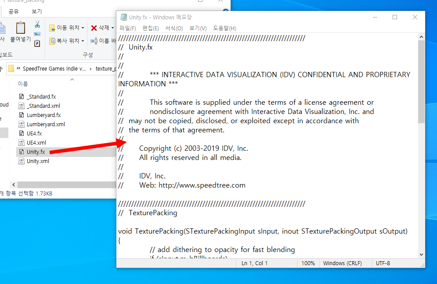
Task: Open the Copy to (복사 위치) dropdown arrow
Action: (x=83, y=41)
